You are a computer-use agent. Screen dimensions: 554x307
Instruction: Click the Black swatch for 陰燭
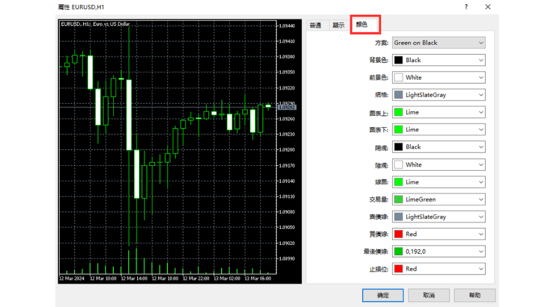(x=398, y=147)
